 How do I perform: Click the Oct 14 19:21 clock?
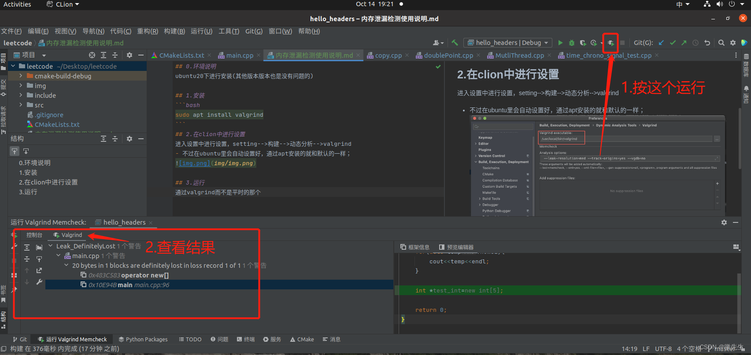[375, 4]
